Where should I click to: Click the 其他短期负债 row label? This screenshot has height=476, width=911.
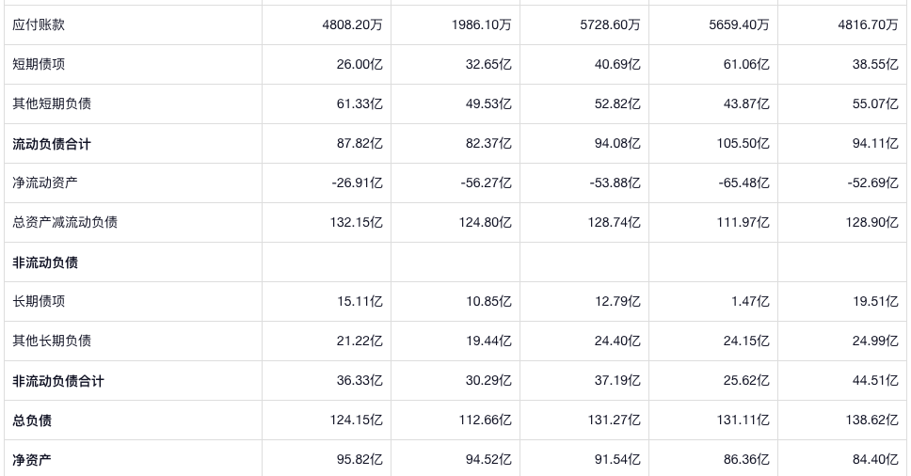[52, 104]
